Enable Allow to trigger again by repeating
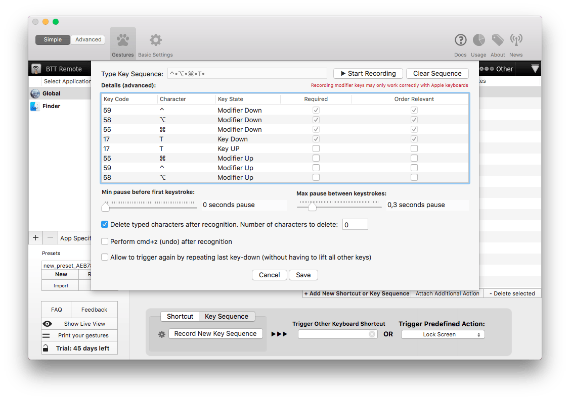 pyautogui.click(x=105, y=257)
